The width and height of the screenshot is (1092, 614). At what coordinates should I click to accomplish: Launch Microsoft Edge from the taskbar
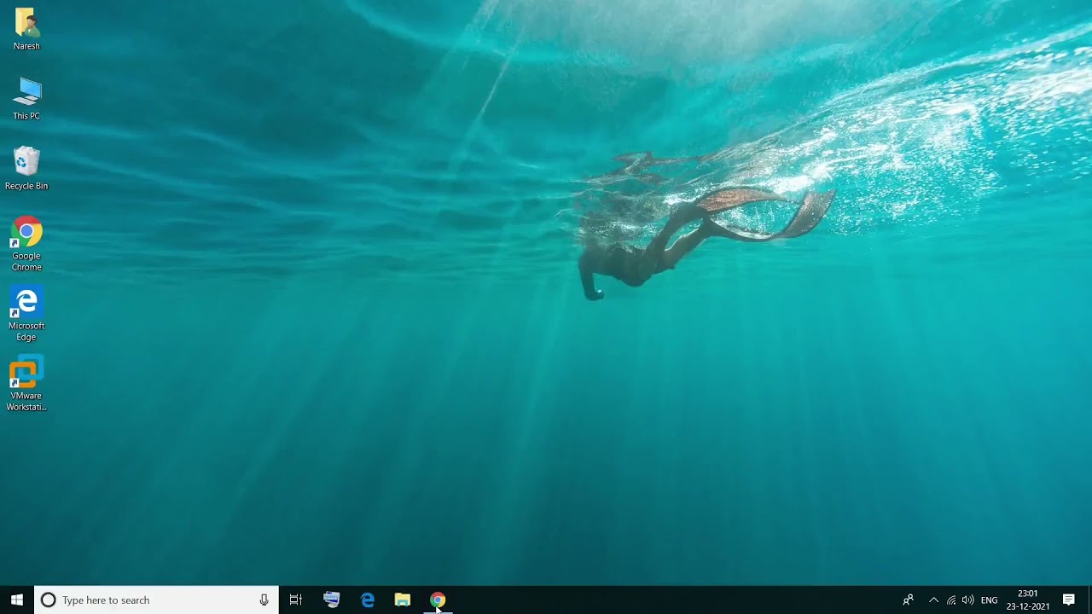click(x=368, y=600)
